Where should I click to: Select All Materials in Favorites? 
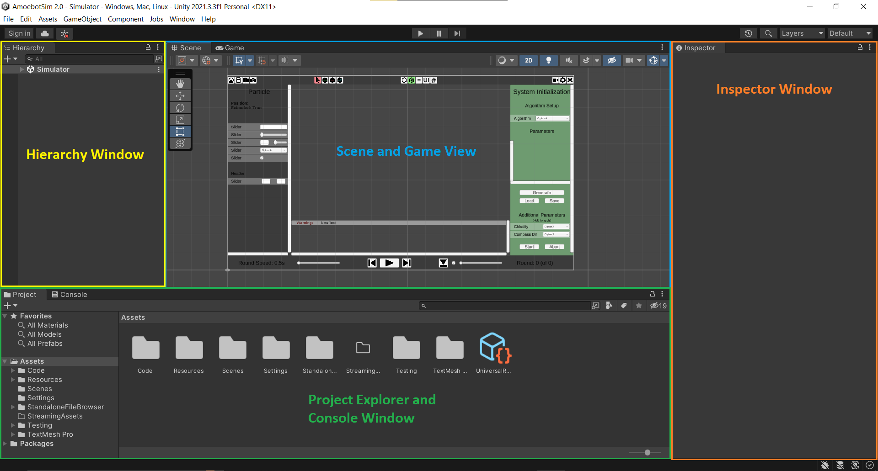click(x=48, y=325)
